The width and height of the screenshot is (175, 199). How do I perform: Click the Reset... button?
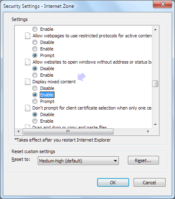(x=143, y=160)
